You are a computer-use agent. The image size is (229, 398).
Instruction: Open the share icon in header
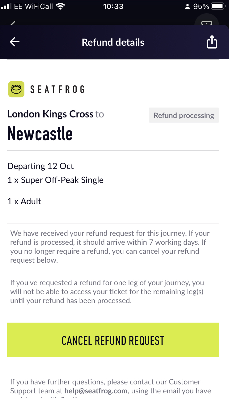click(212, 42)
